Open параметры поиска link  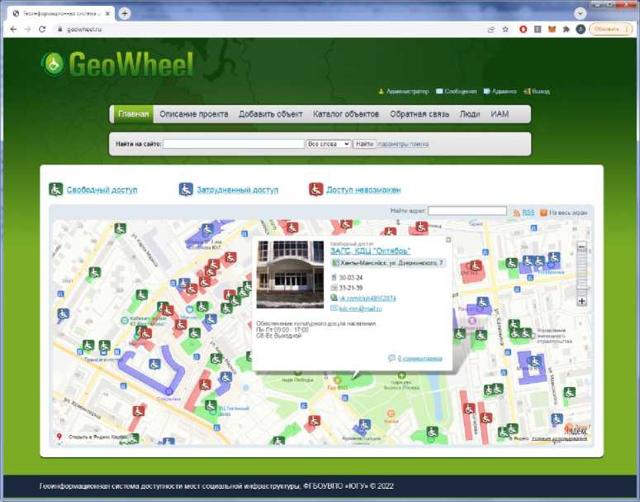pos(403,144)
